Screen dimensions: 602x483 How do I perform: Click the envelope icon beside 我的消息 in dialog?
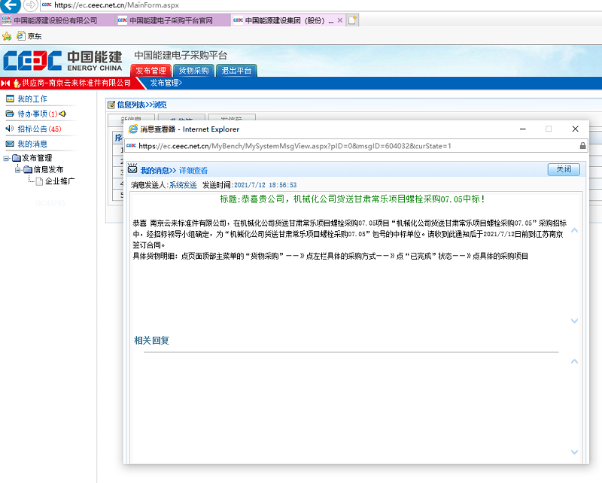click(131, 168)
